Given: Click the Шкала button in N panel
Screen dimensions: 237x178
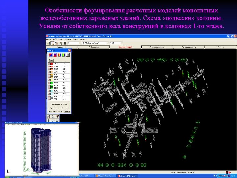Looking at the screenshot, I should pyautogui.click(x=51, y=60).
